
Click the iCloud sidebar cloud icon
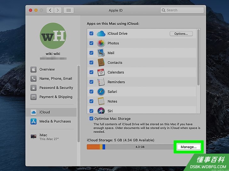[33, 112]
